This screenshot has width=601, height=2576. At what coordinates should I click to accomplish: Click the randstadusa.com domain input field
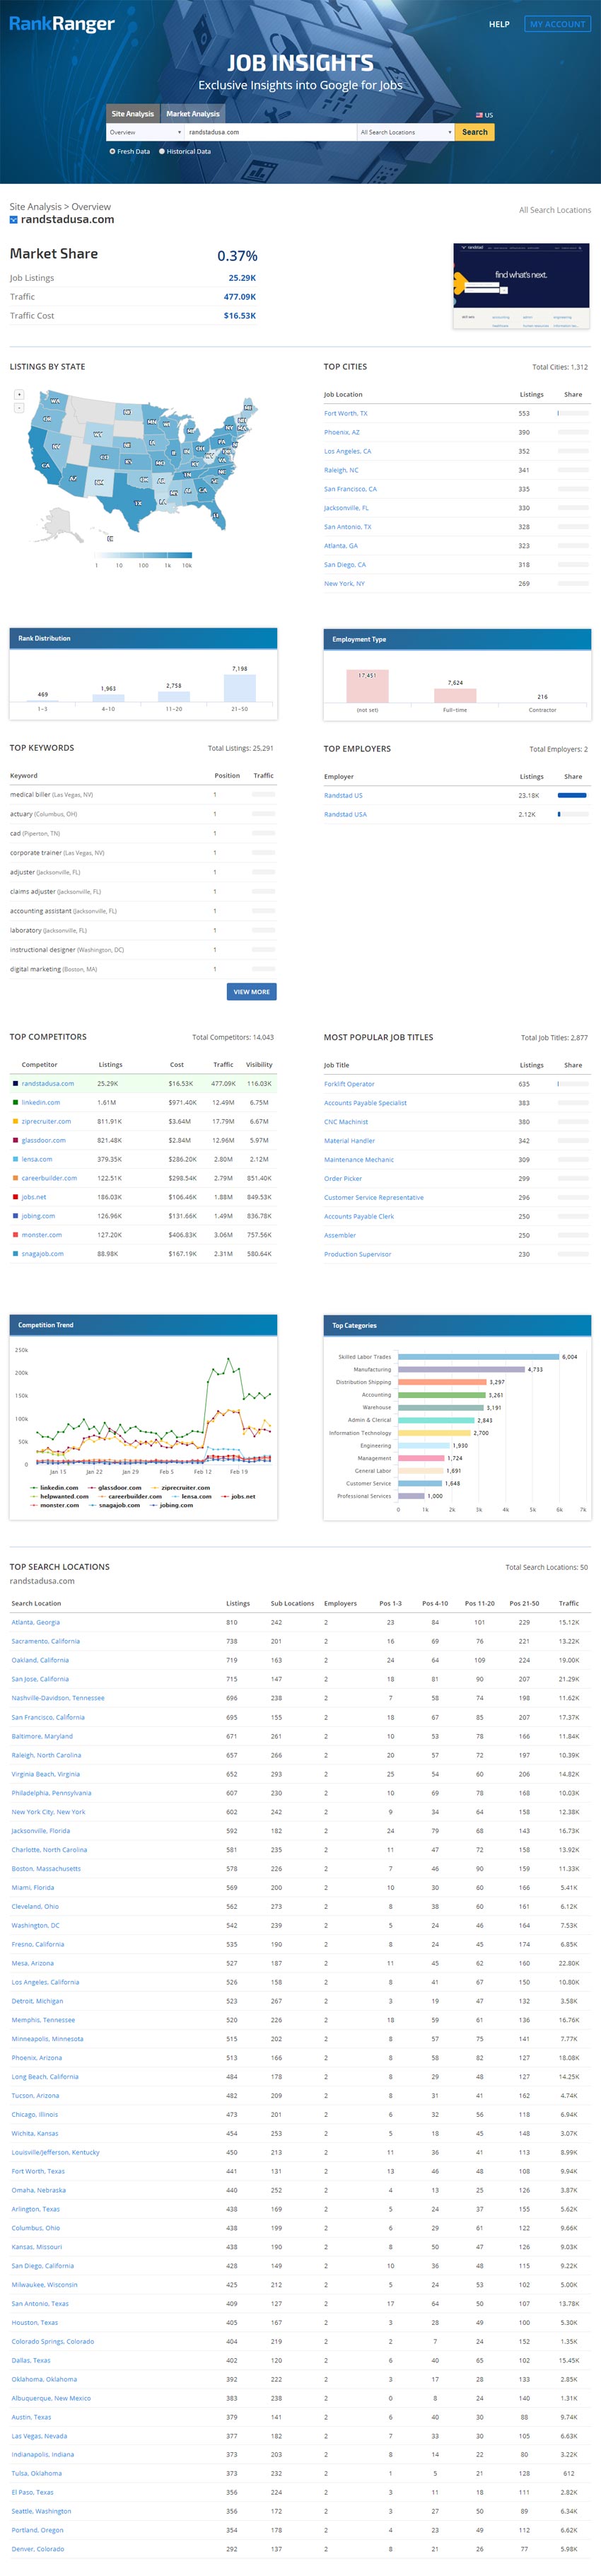point(270,132)
